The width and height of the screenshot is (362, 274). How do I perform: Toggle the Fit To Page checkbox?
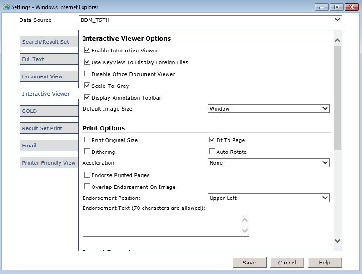(x=212, y=140)
